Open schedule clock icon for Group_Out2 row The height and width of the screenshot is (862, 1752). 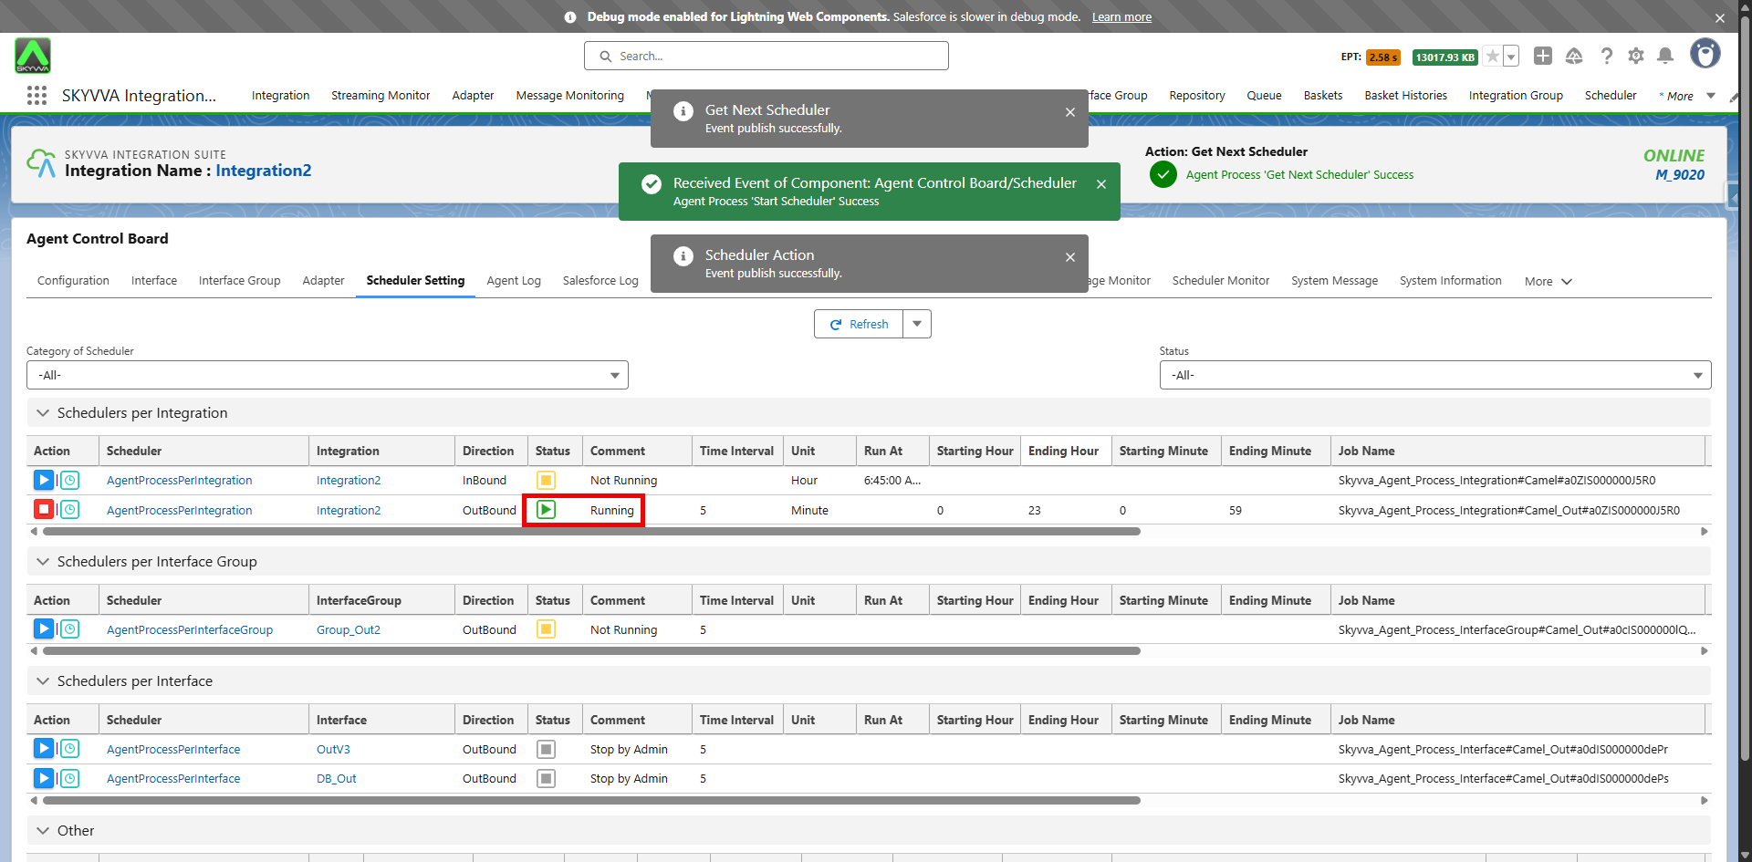click(70, 629)
